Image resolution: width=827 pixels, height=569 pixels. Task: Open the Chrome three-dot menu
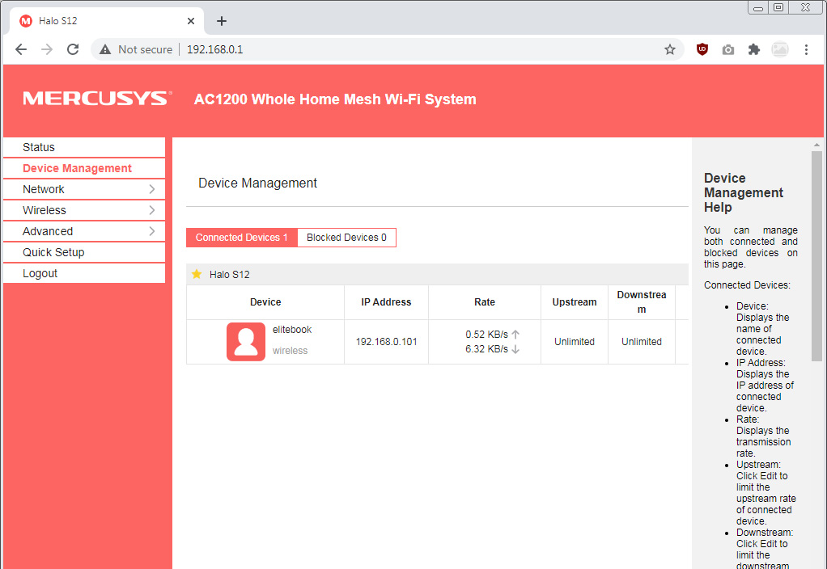806,49
